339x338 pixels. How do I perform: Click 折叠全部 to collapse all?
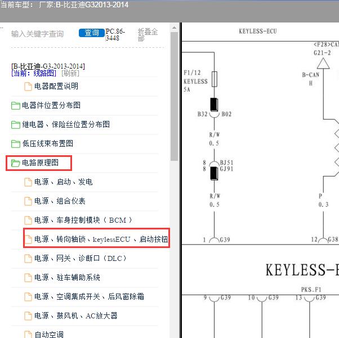(148, 34)
